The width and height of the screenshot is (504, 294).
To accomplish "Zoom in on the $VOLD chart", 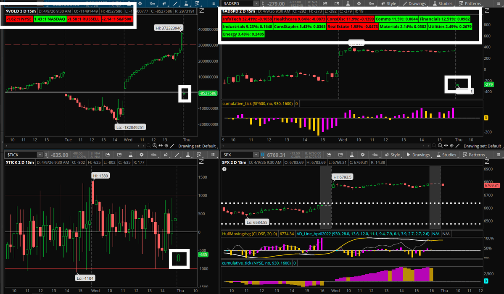I will pos(155,146).
